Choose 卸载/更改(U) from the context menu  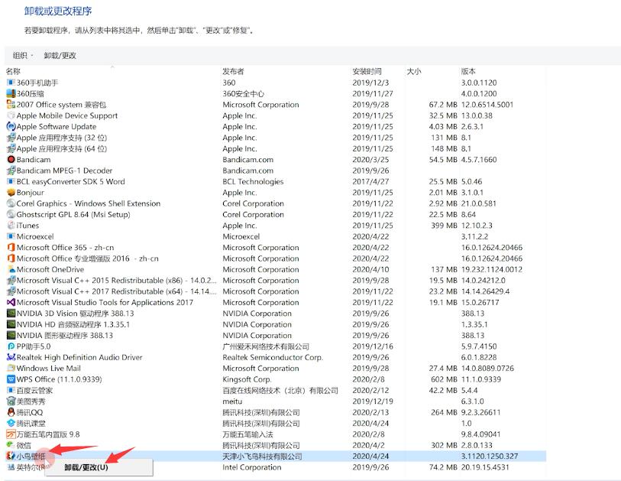tap(86, 467)
